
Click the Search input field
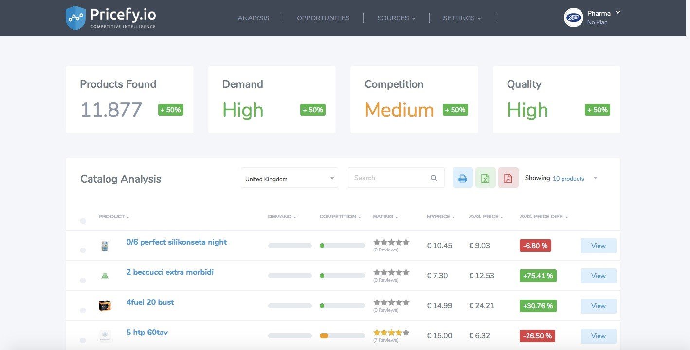[x=396, y=178]
